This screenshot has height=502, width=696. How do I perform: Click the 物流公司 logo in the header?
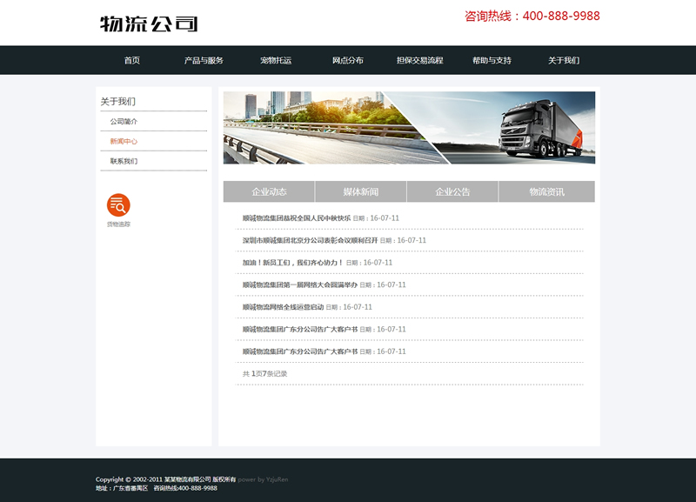[x=149, y=24]
